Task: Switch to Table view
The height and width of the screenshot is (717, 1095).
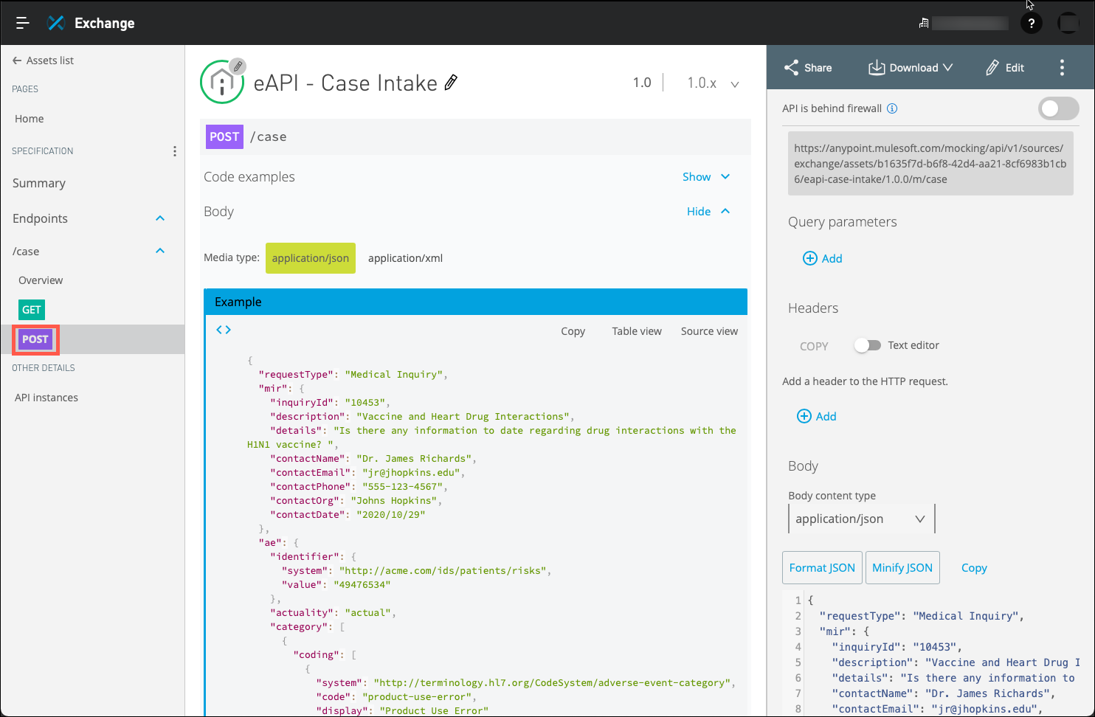Action: click(x=636, y=331)
